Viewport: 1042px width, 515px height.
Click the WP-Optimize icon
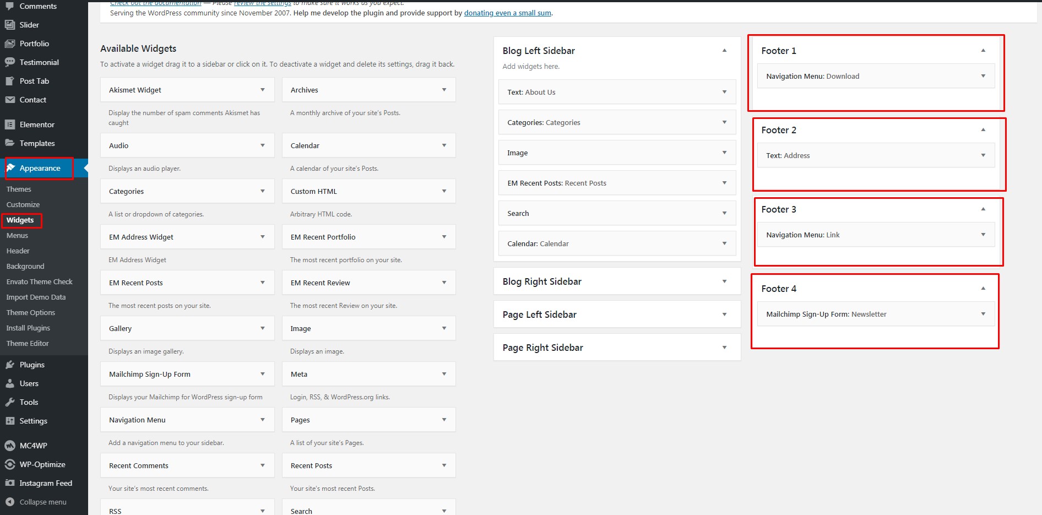[10, 464]
